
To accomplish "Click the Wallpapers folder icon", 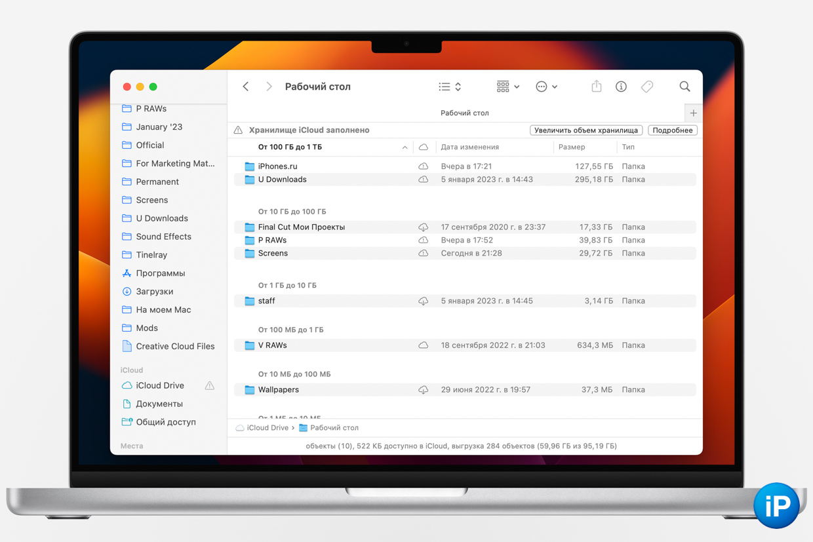I will point(249,390).
